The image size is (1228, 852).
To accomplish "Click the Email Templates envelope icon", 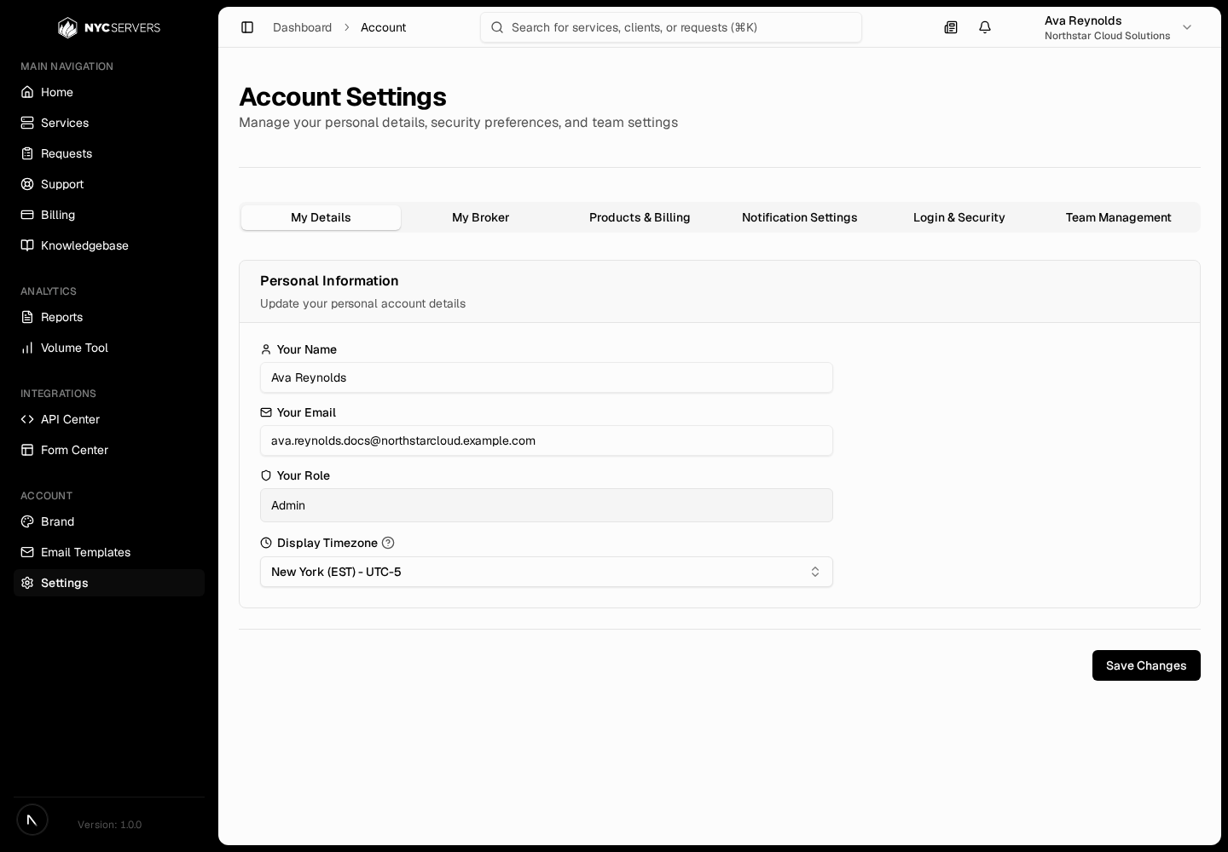I will (27, 552).
